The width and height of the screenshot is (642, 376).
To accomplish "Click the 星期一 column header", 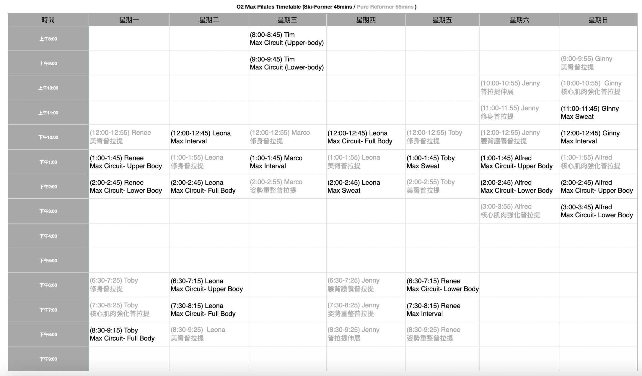I will coord(129,20).
